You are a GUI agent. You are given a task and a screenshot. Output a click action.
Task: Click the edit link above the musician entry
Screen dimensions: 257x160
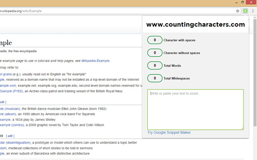2,102
